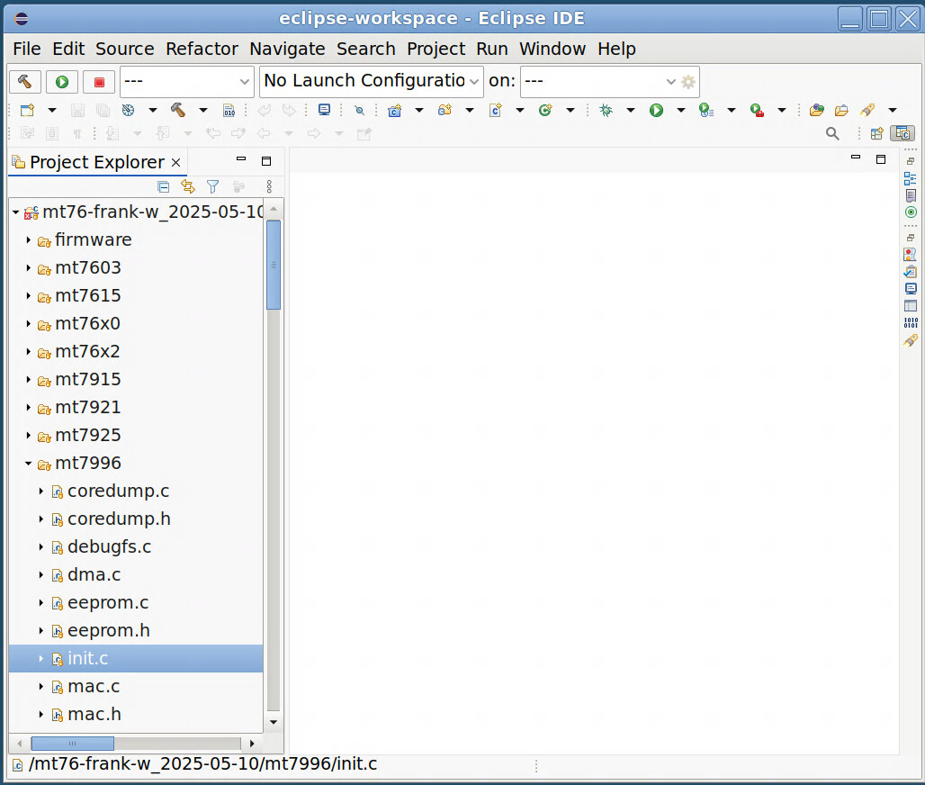
Task: Open the Navigate menu
Action: [287, 49]
